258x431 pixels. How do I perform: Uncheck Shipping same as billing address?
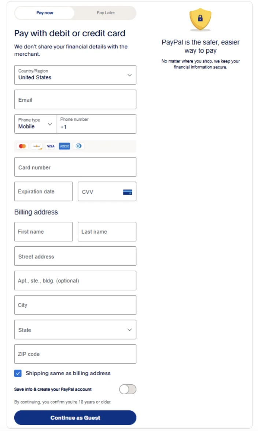click(x=18, y=373)
